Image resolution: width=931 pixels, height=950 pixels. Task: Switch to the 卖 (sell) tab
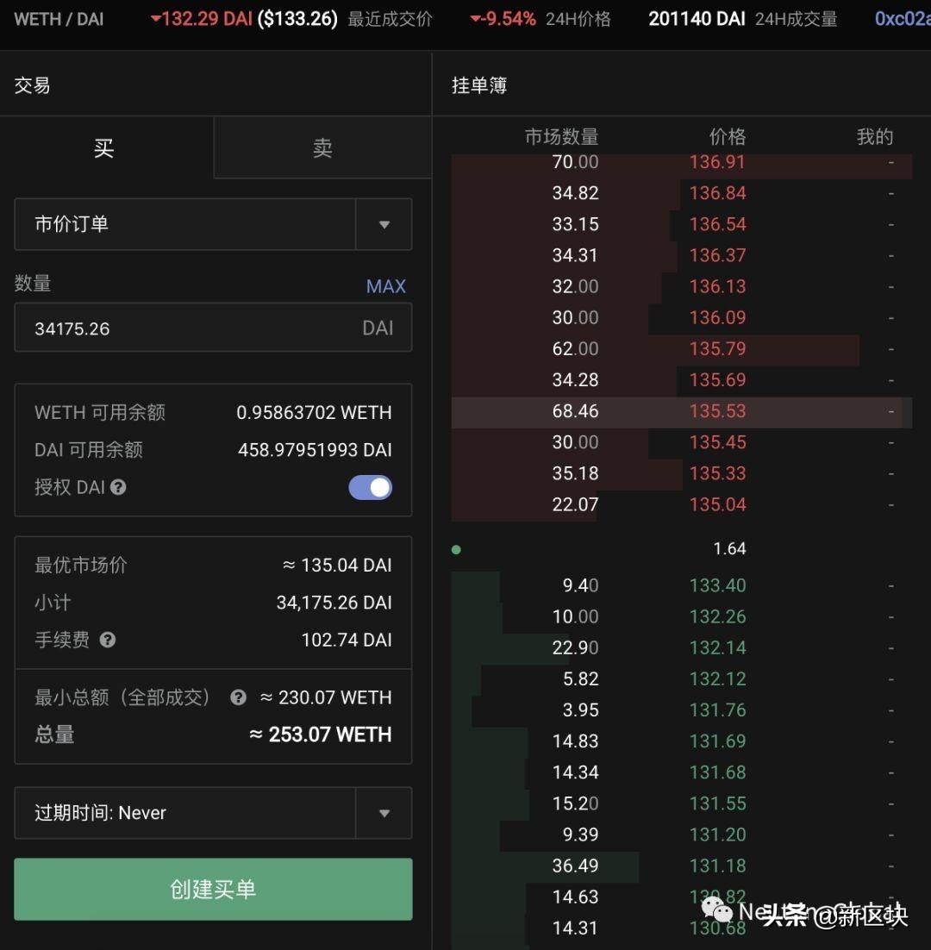pos(323,147)
